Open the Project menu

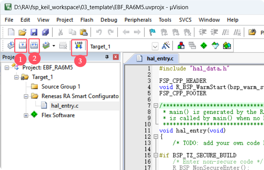[65, 20]
